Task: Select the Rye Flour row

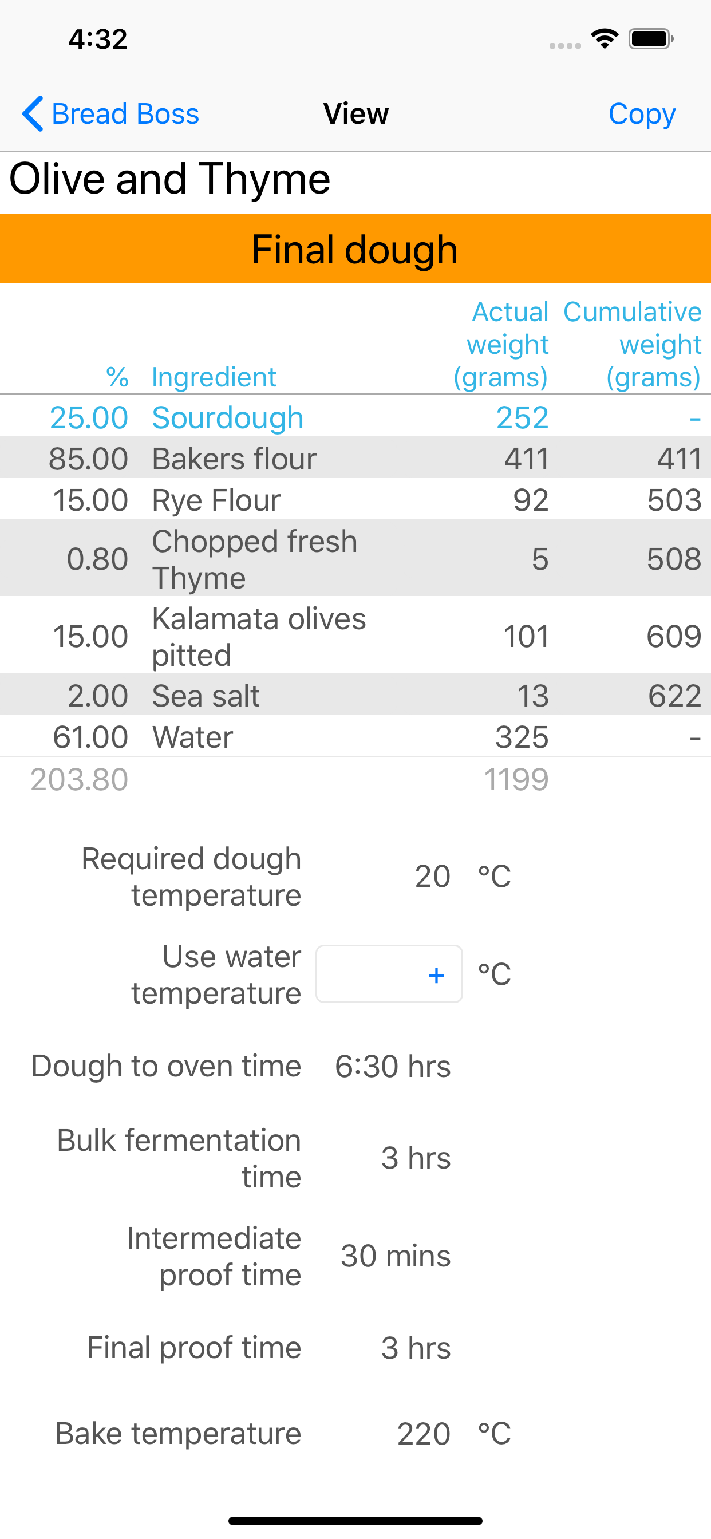Action: tap(355, 499)
